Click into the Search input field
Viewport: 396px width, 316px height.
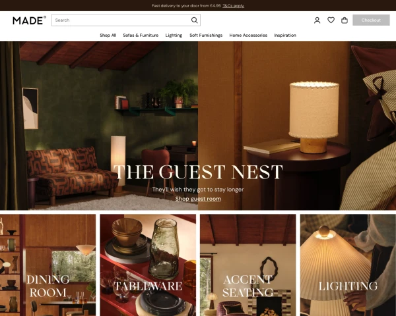(121, 20)
